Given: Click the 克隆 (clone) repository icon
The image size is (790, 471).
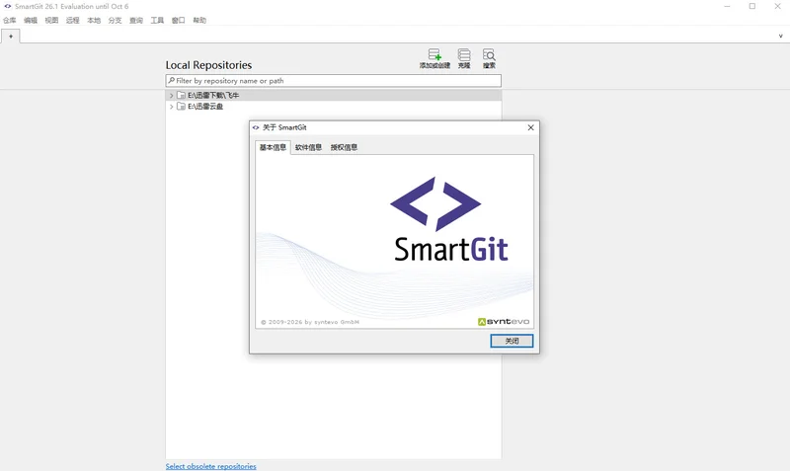Looking at the screenshot, I should pos(464,54).
